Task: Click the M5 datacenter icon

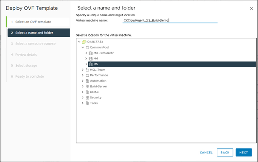Action: 91,64
